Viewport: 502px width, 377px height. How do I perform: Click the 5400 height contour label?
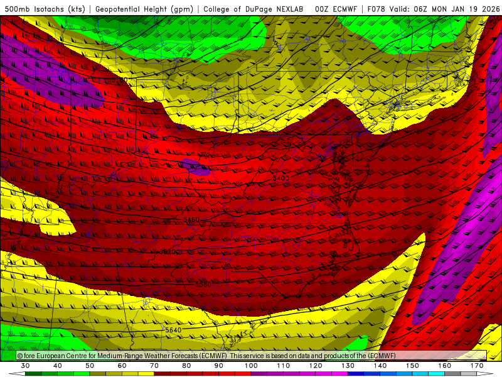pos(280,178)
